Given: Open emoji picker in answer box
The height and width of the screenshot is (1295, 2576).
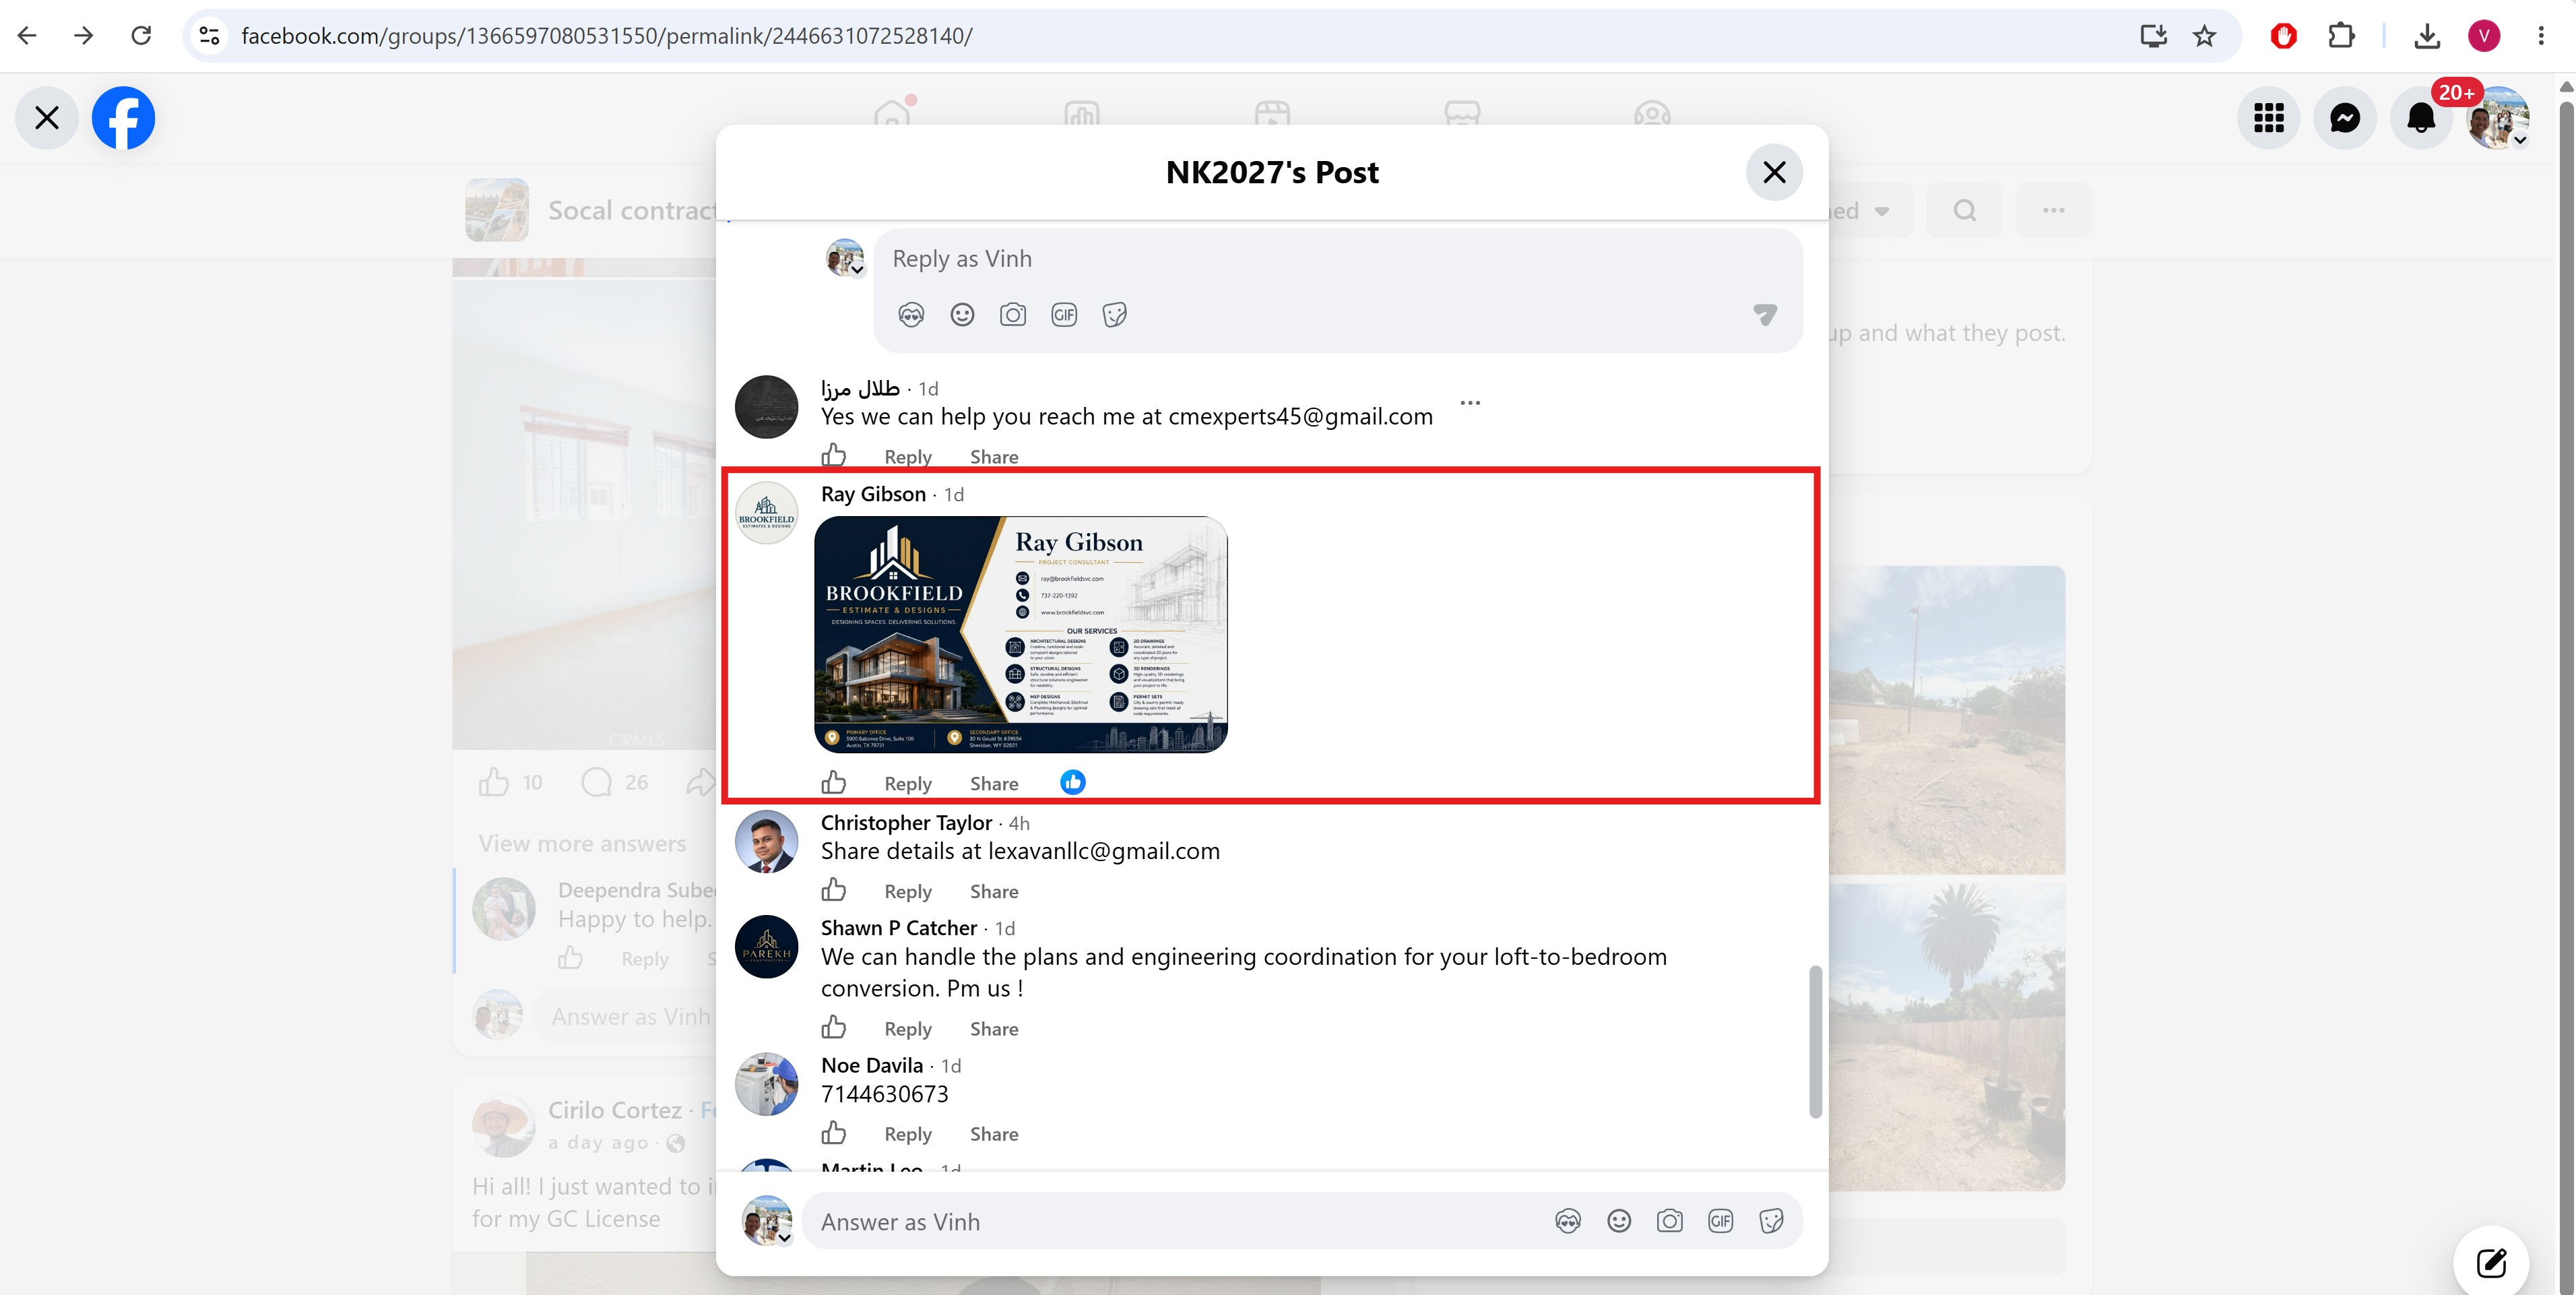Looking at the screenshot, I should [x=1619, y=1221].
